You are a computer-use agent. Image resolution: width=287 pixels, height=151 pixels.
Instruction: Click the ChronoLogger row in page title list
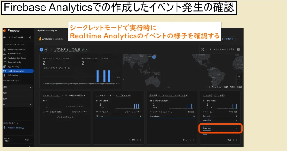172,116
